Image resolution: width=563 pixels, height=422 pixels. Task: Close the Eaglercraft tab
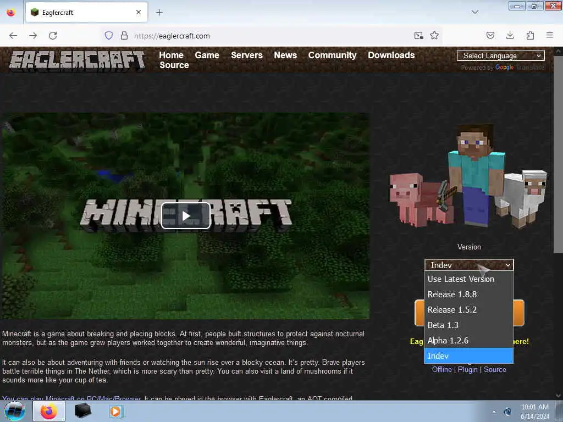pyautogui.click(x=139, y=12)
